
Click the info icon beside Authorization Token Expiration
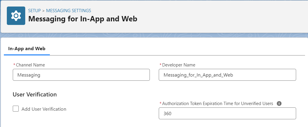click(279, 104)
